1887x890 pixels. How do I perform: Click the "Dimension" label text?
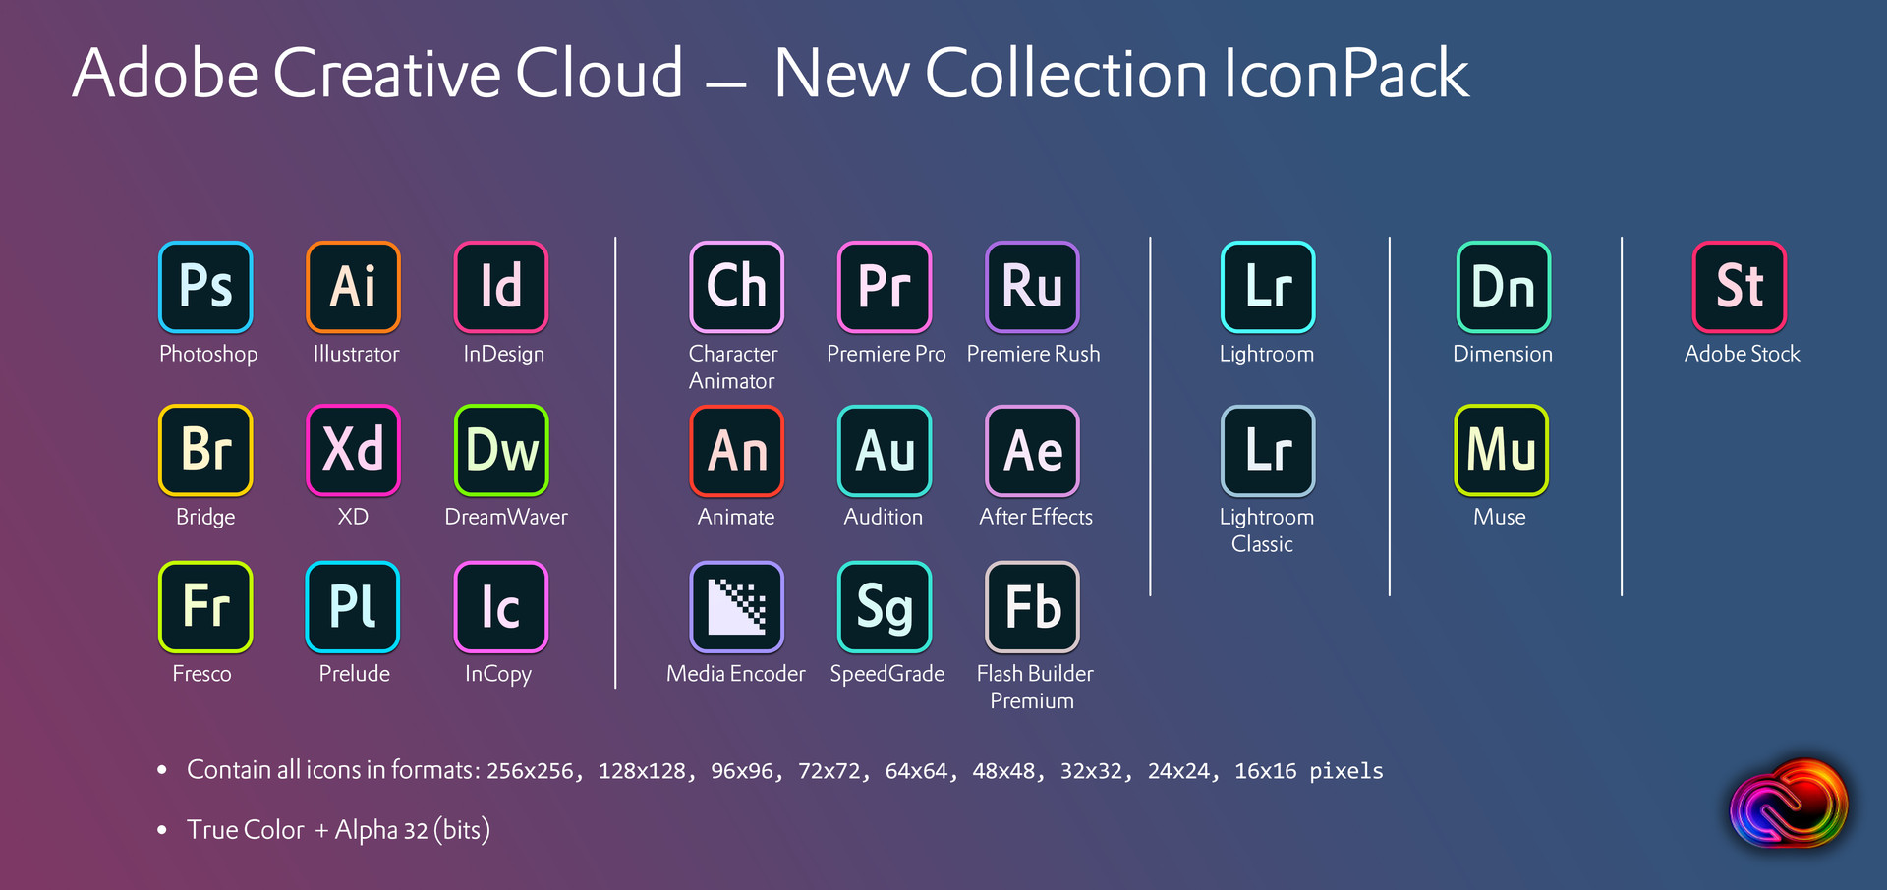tap(1503, 354)
